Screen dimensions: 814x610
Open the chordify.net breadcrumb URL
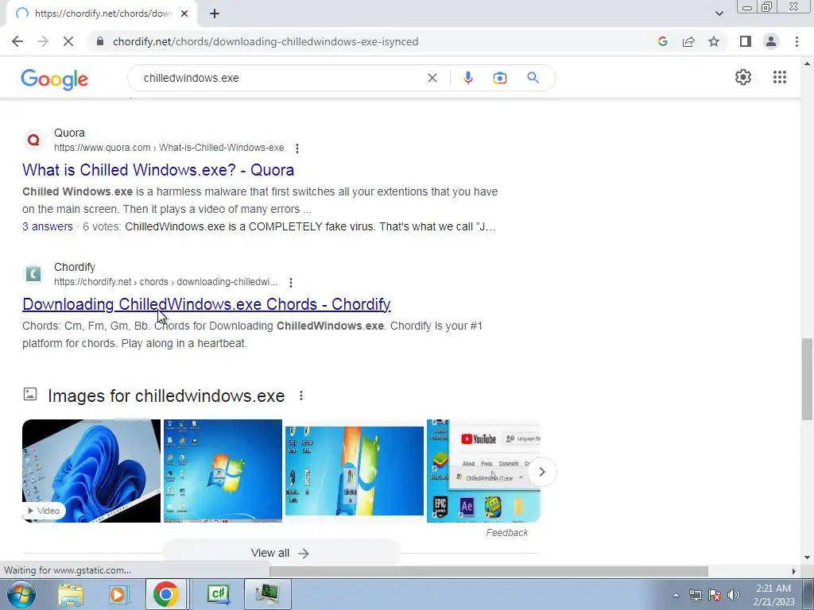(x=165, y=282)
